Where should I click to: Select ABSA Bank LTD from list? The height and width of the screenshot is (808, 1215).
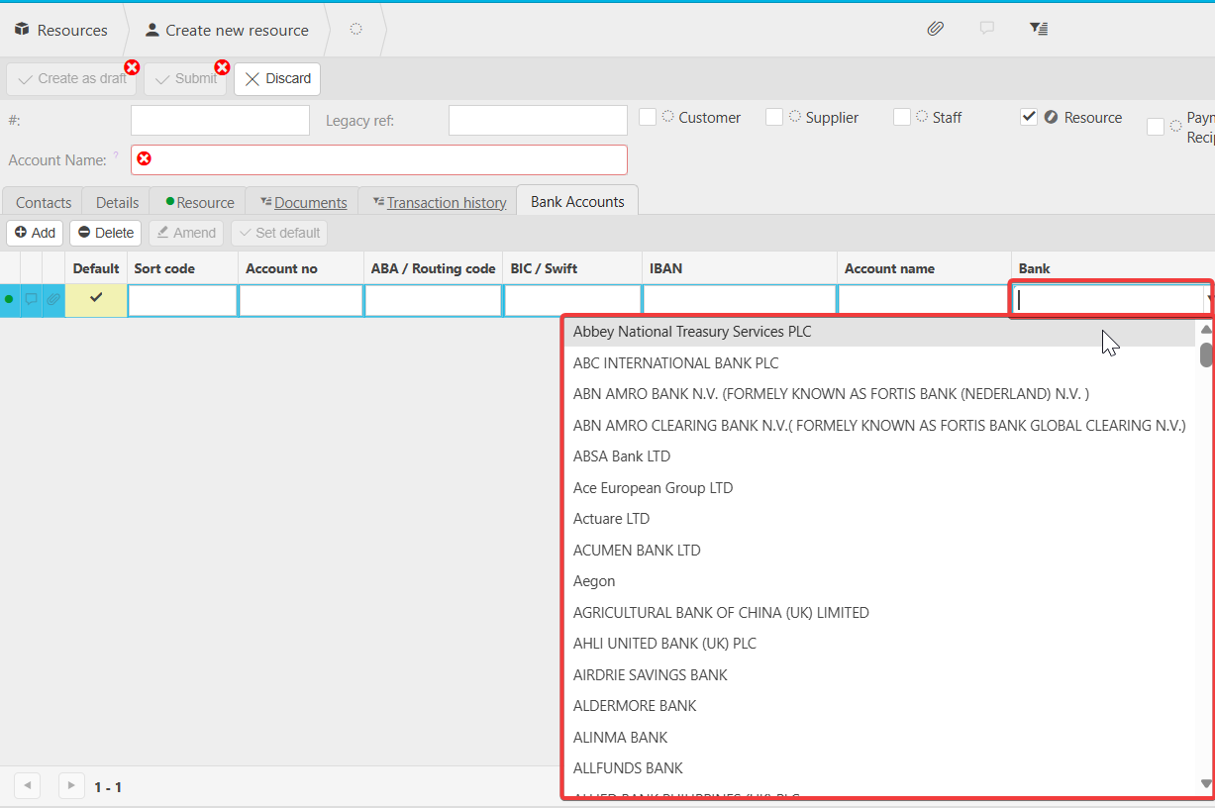879,456
